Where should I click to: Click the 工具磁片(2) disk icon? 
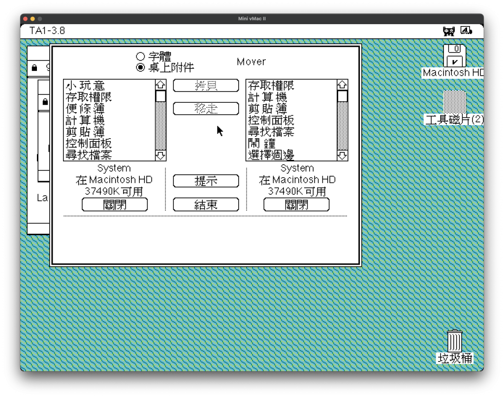[454, 102]
